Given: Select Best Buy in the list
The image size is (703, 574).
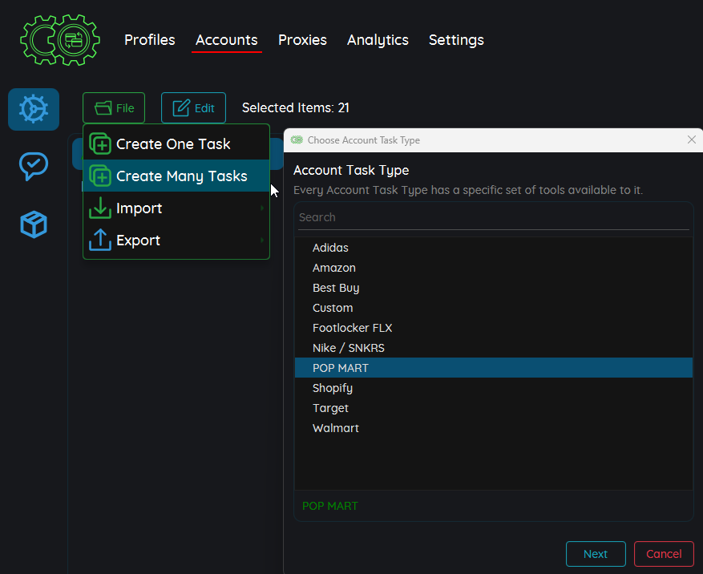Looking at the screenshot, I should [x=494, y=288].
